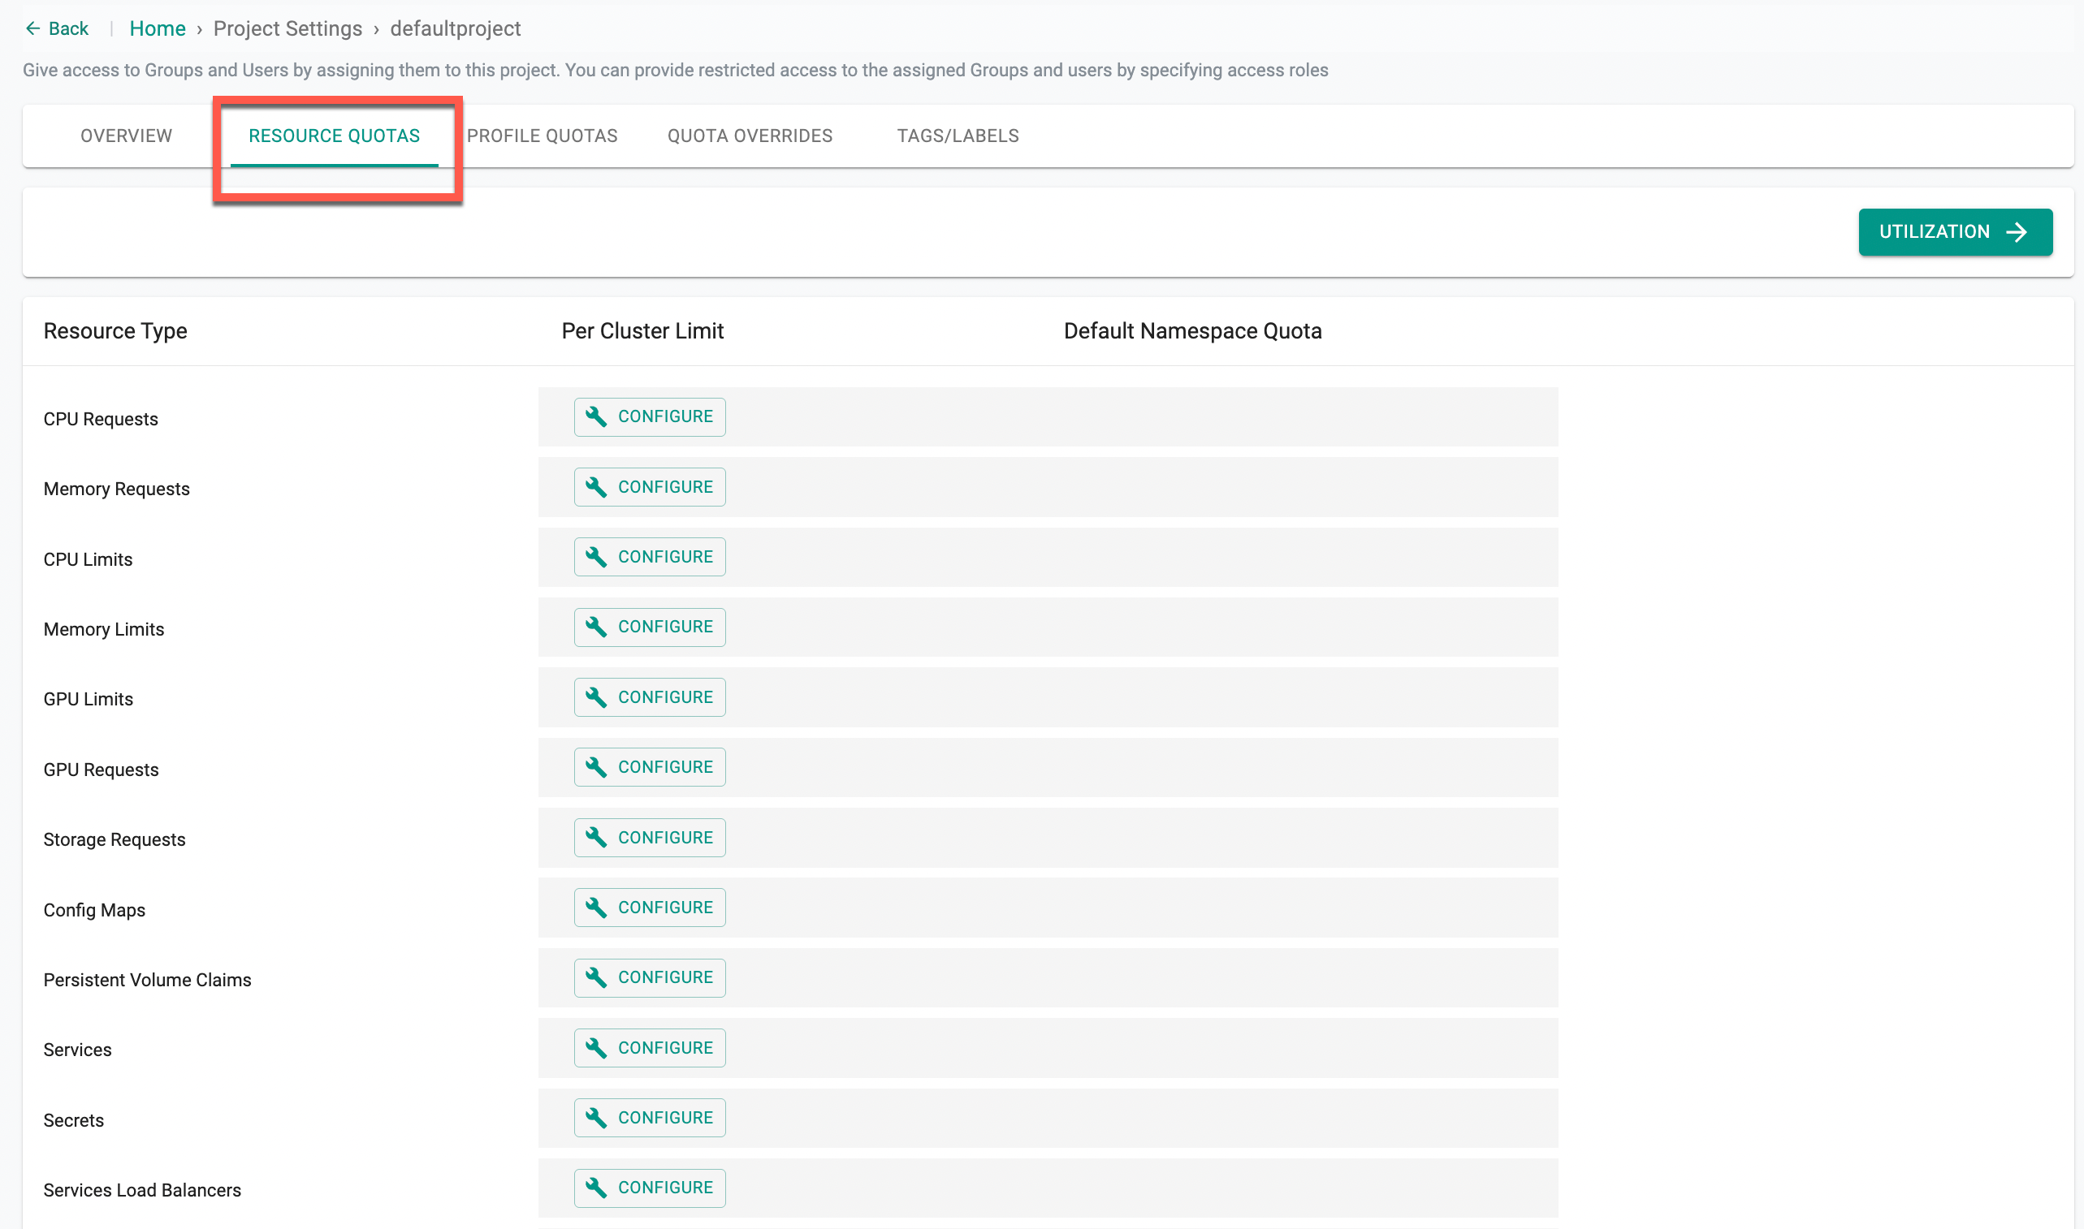Open the Quota Overrides tab

tap(750, 135)
